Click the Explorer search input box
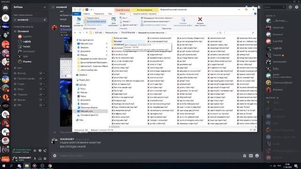Screen dimensions: 301x169 pyautogui.click(x=239, y=33)
